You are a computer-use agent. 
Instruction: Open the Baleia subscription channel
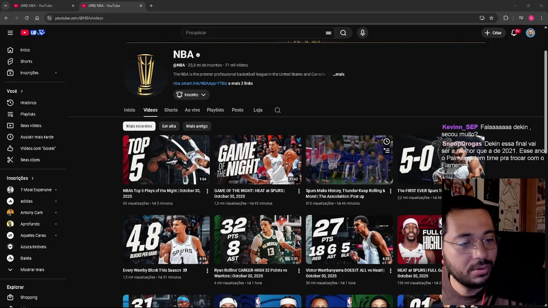(x=33, y=258)
